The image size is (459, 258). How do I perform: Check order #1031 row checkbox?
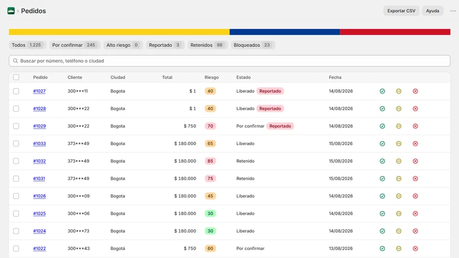pos(16,178)
